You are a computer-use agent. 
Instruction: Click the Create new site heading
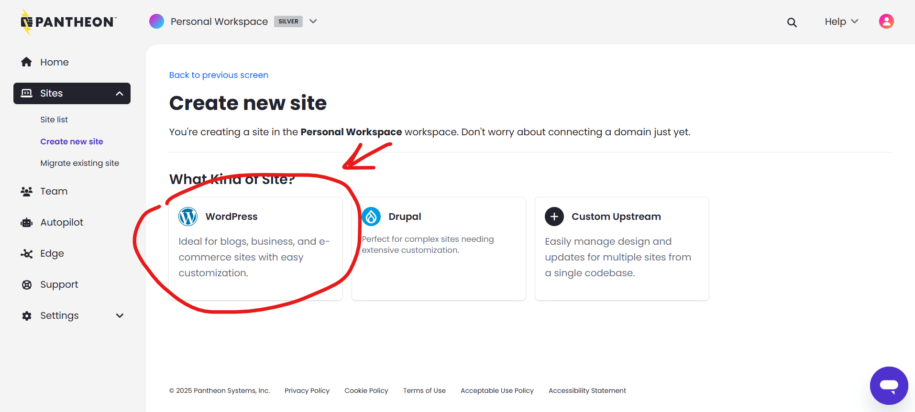coord(248,103)
